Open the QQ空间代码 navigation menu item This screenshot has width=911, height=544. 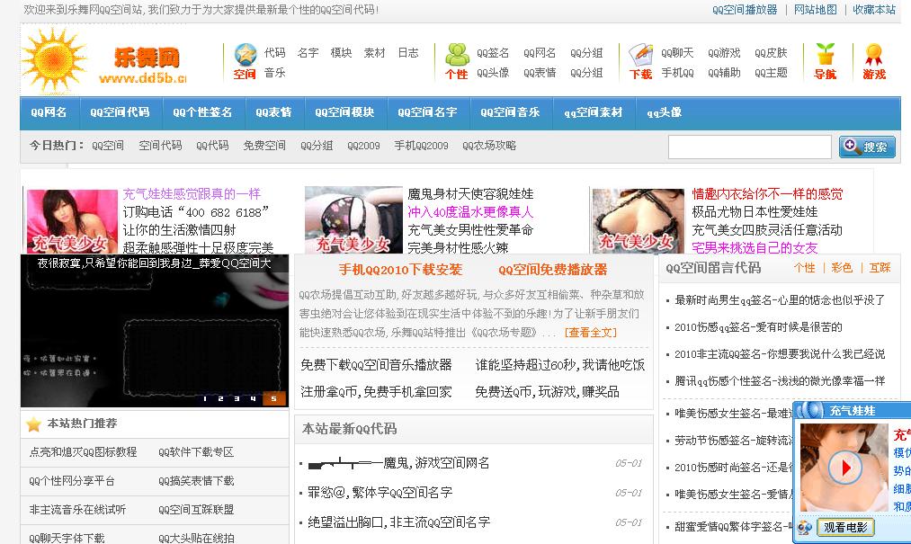tap(120, 112)
